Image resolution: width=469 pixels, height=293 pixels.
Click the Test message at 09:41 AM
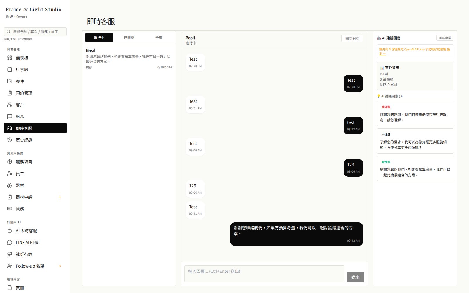[x=195, y=210]
